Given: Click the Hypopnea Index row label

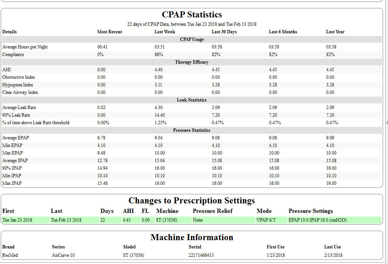Looking at the screenshot, I should click(x=18, y=85).
